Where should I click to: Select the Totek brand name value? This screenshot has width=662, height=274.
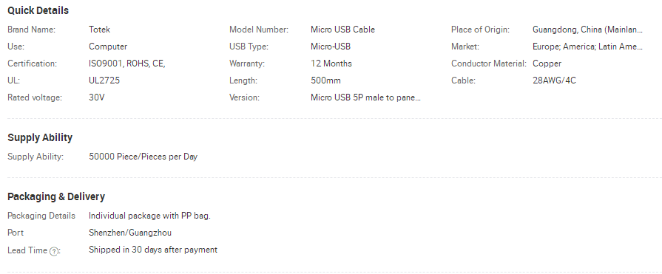pos(99,30)
